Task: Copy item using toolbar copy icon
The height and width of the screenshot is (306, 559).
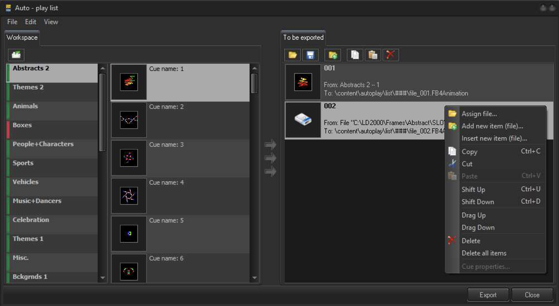Action: pos(355,55)
